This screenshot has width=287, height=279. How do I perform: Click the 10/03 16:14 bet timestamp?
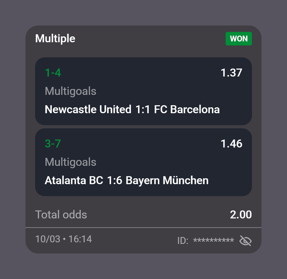(x=64, y=239)
